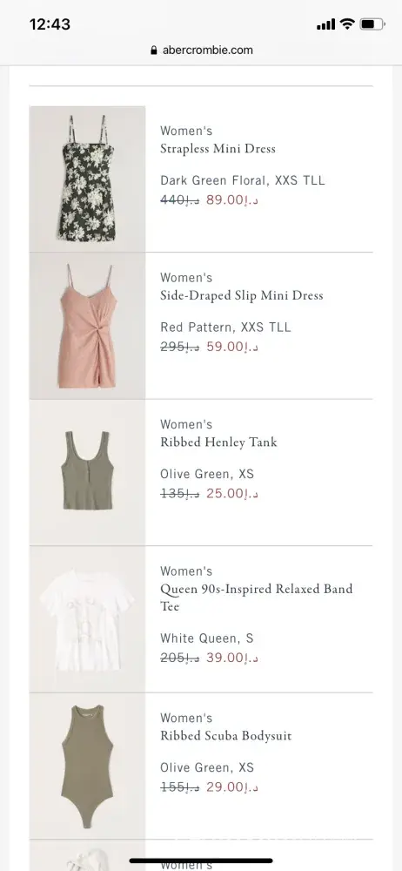The image size is (402, 871).
Task: Tap the cellular signal bars icon
Action: click(326, 24)
